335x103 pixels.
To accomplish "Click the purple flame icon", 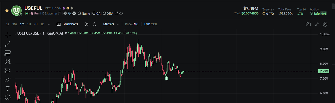I will 64,8.
